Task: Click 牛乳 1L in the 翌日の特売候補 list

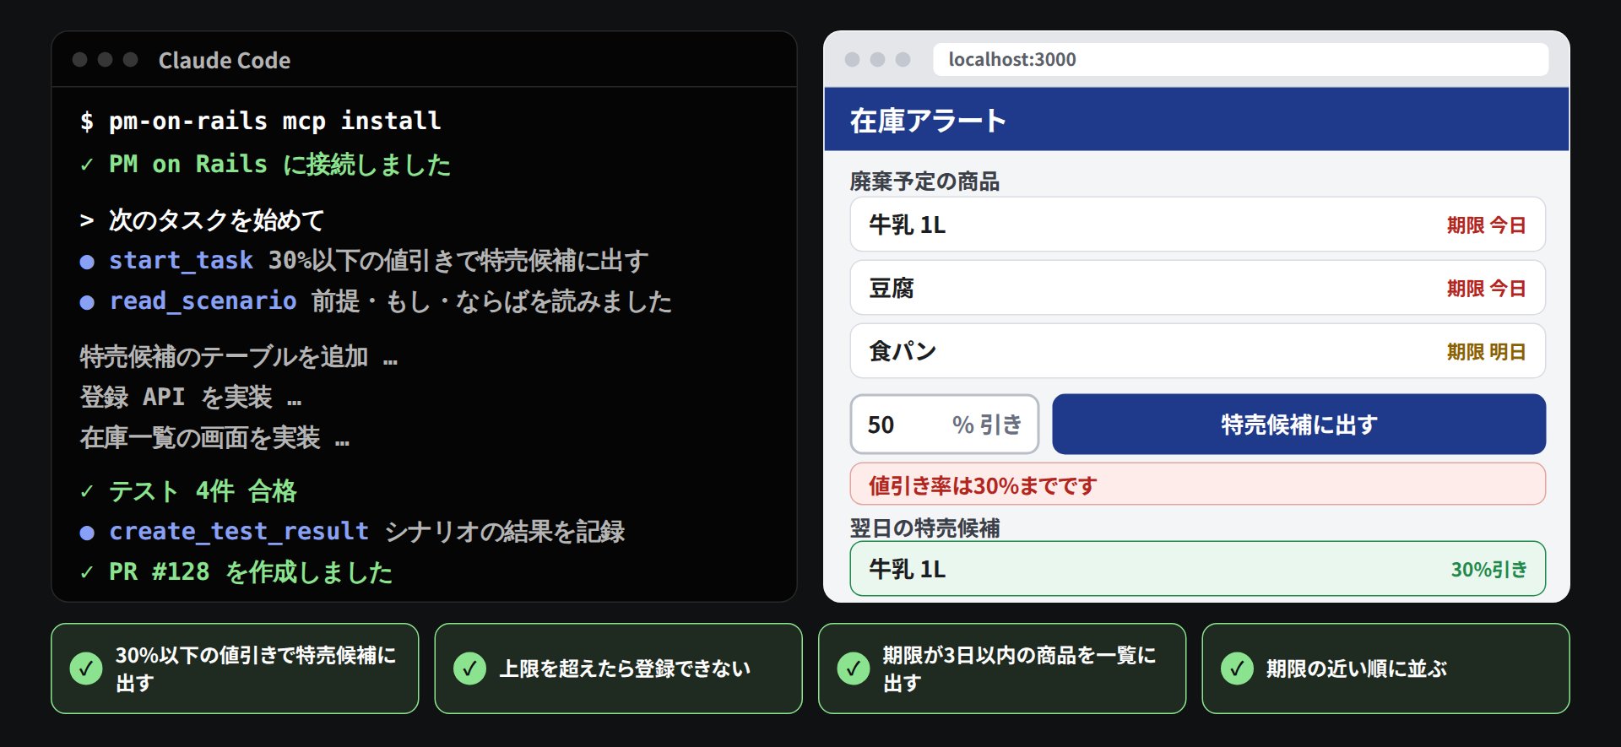Action: [x=1197, y=569]
